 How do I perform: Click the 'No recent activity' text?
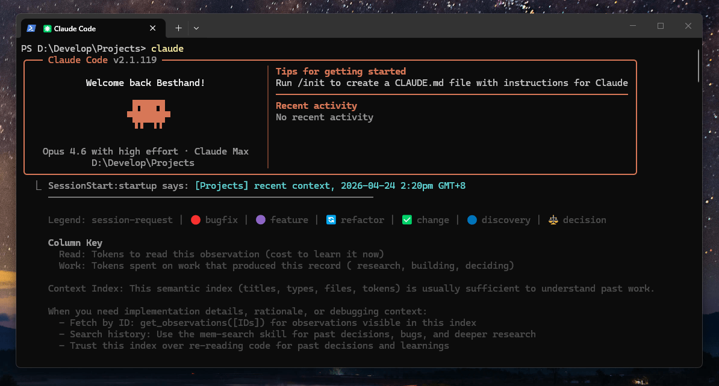325,117
